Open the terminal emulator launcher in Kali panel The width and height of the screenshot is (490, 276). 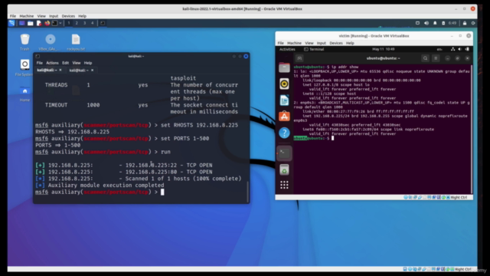(54, 23)
